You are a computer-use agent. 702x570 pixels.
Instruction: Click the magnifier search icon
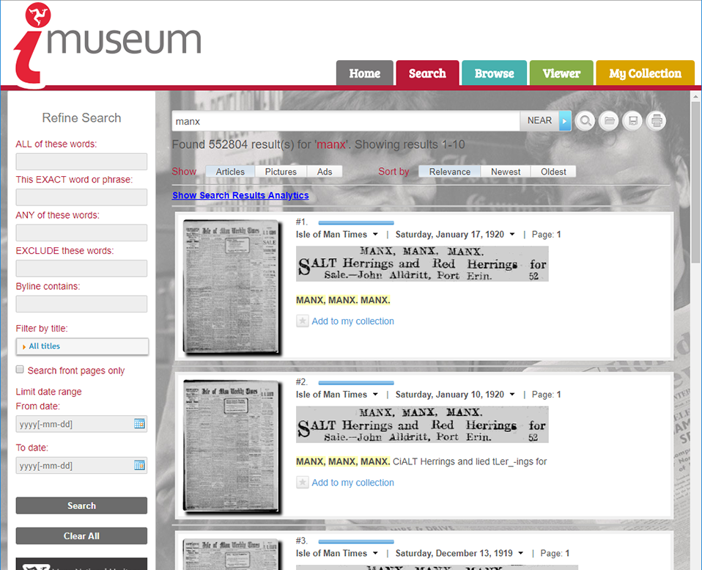pos(585,121)
